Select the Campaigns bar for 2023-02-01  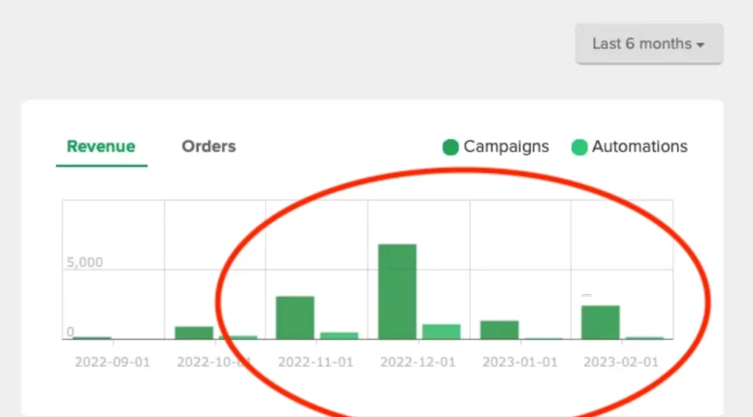600,322
